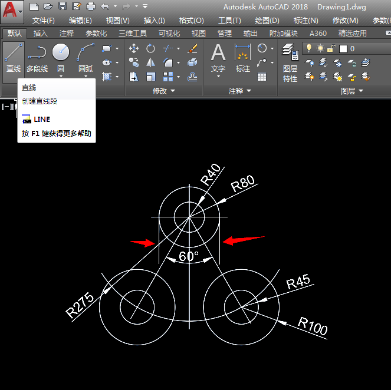
Task: Select the Polyline (多段线) tool
Action: pos(37,57)
